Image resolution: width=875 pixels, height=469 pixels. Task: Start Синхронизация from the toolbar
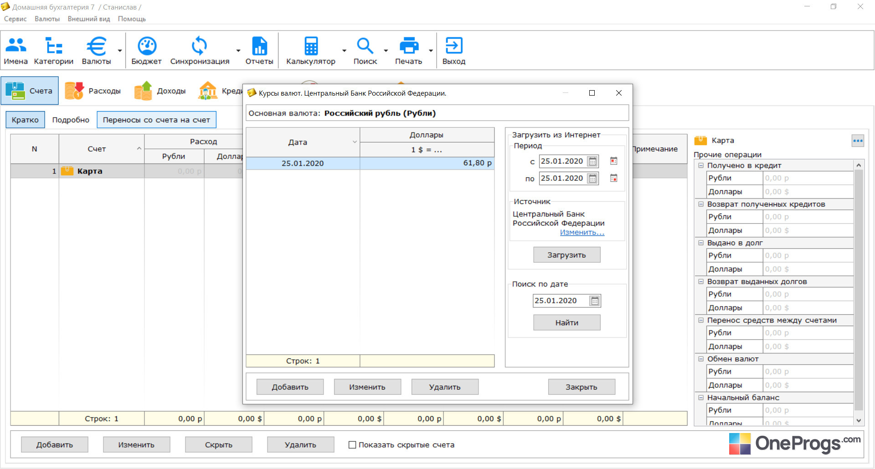[x=200, y=50]
